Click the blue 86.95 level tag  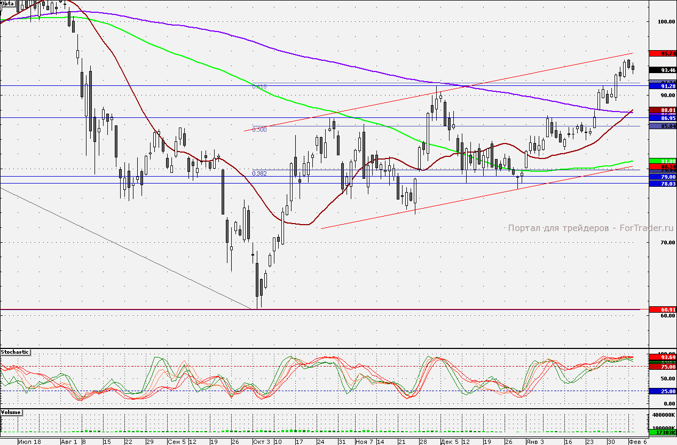[662, 118]
